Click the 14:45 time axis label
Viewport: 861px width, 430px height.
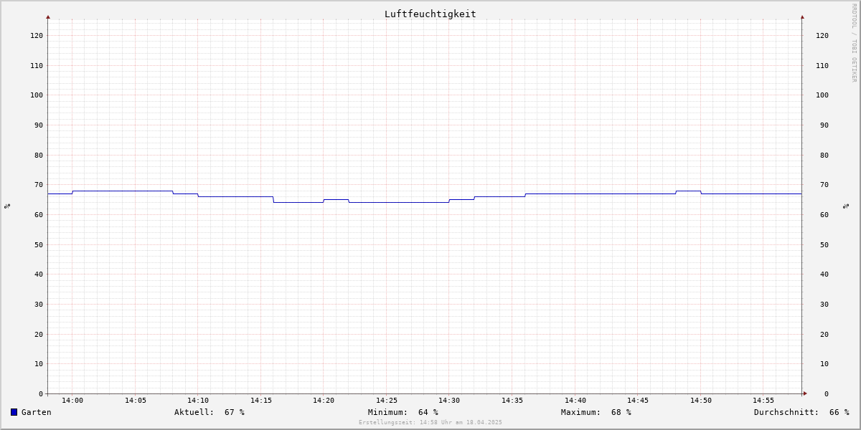point(638,401)
